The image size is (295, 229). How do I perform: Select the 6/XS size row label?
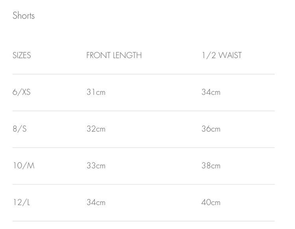coord(22,92)
